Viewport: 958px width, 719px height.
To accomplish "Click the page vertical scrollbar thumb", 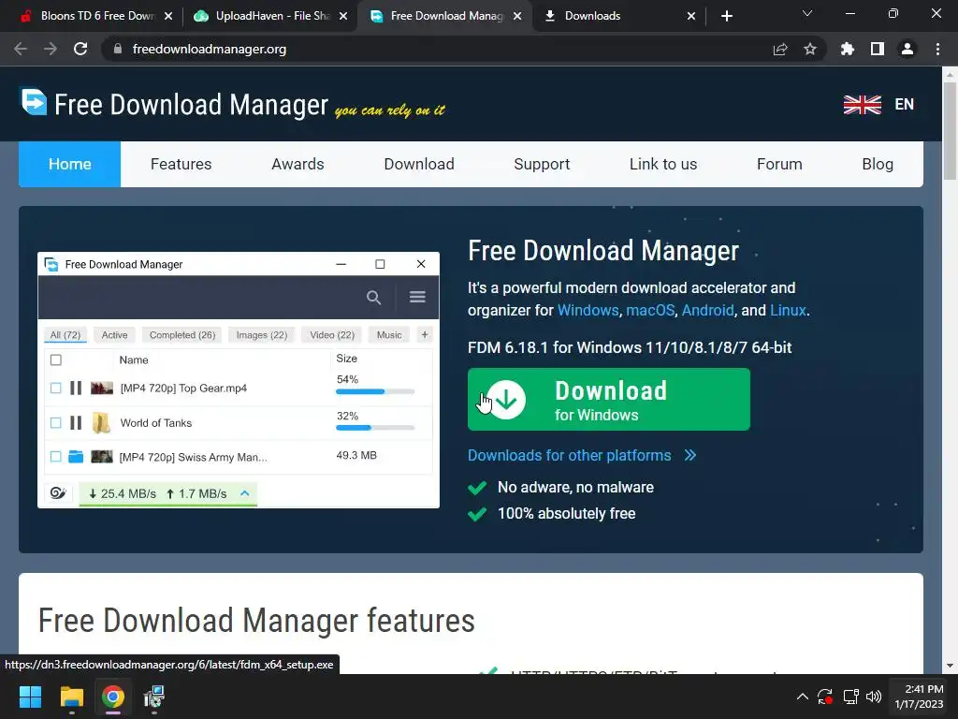I will click(950, 129).
